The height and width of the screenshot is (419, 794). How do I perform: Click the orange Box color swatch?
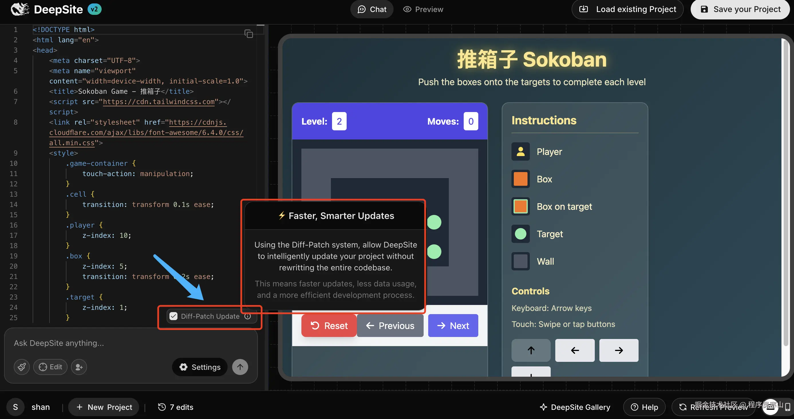click(x=520, y=179)
